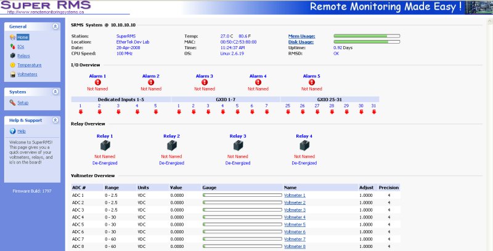Viewport: 493px width, 251px height.
Task: Click Dedicated Input 3 red arrow indicator
Action: pyautogui.click(x=118, y=112)
